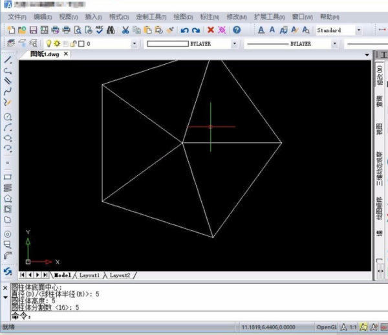Select the Rectangle draw tool
Image resolution: width=388 pixels, height=335 pixels.
(x=8, y=176)
